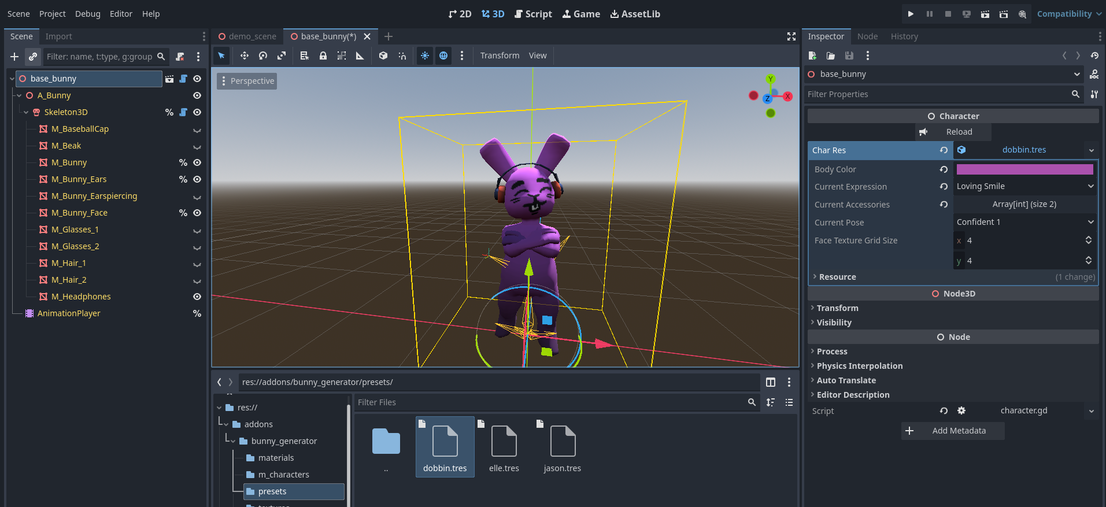Screen dimensions: 1106x507
Task: Switch to the Script workspace
Action: click(x=533, y=14)
